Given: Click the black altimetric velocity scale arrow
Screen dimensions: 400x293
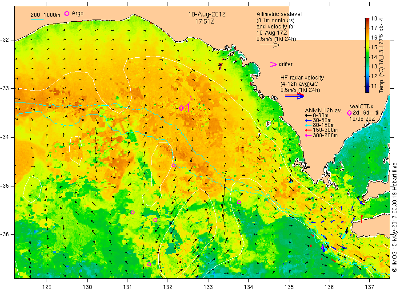Looking at the screenshot, I should tap(270, 45).
